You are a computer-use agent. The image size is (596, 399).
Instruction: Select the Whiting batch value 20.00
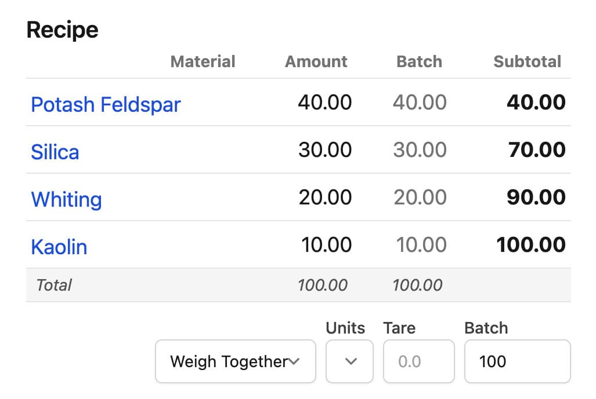point(420,197)
